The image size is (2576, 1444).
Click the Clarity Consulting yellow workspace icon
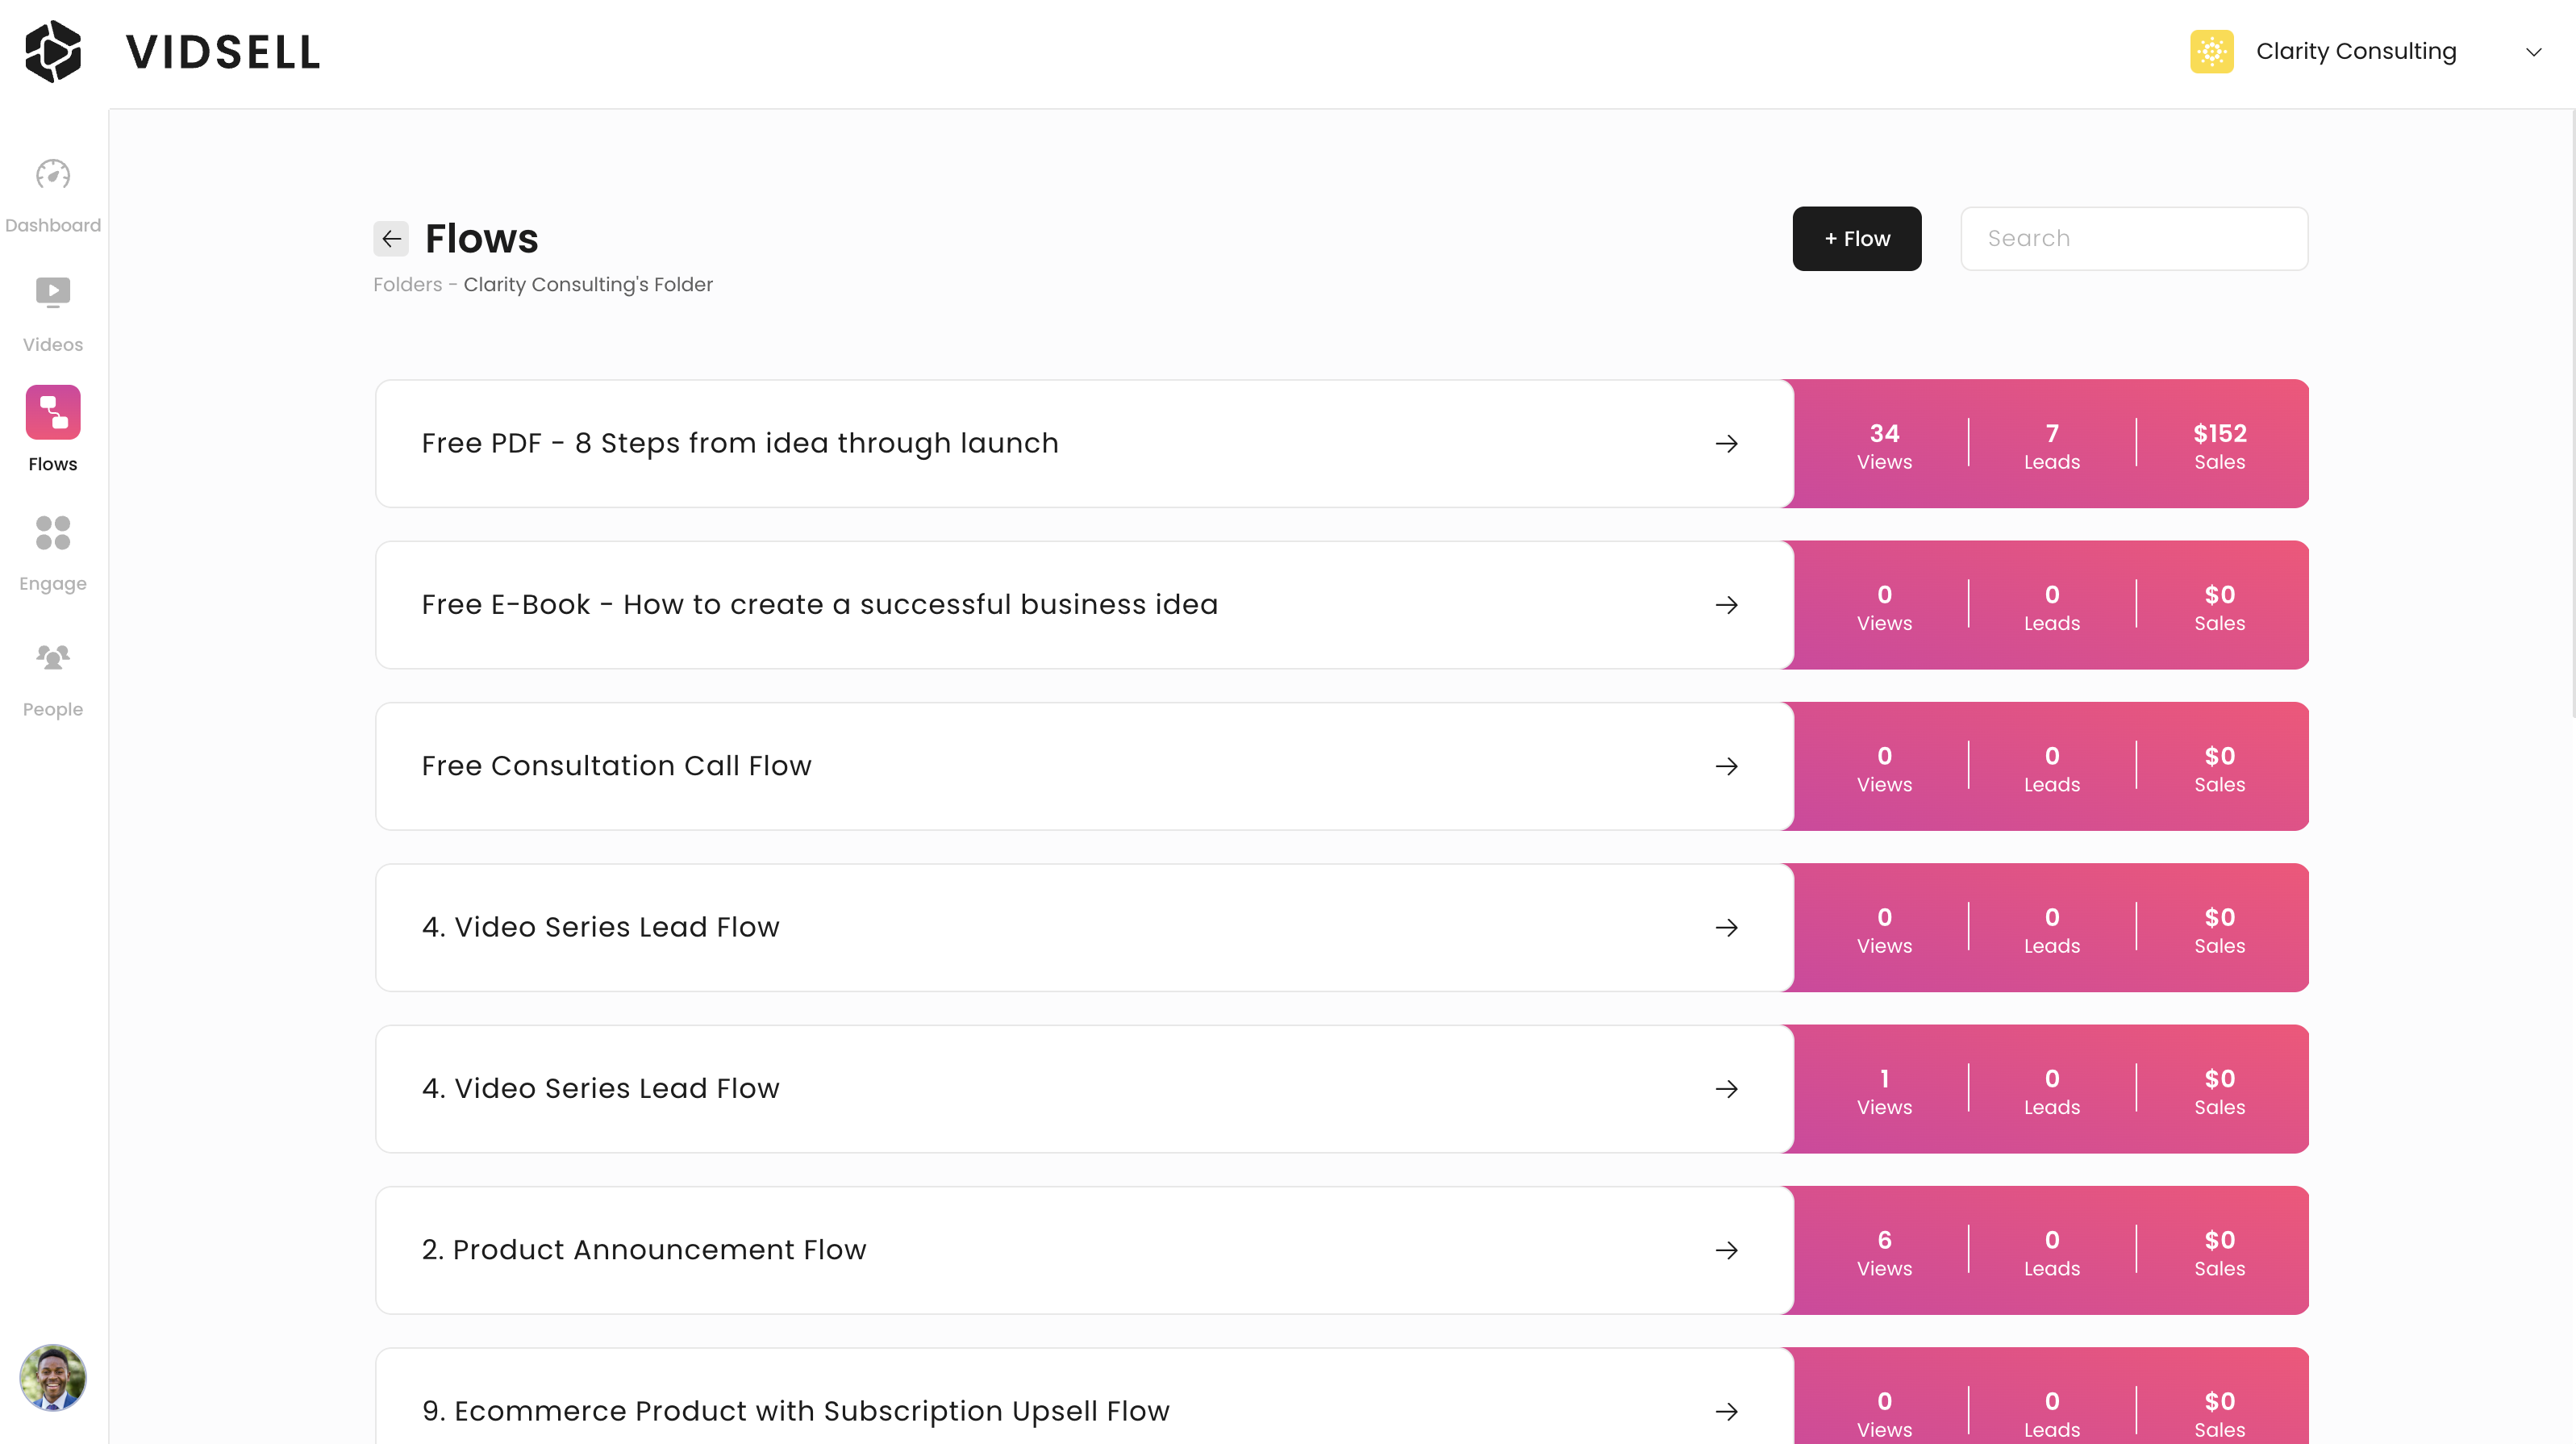coord(2211,51)
